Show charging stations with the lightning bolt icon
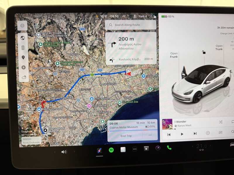Viewport: 234px width, 175px height. click(x=23, y=67)
